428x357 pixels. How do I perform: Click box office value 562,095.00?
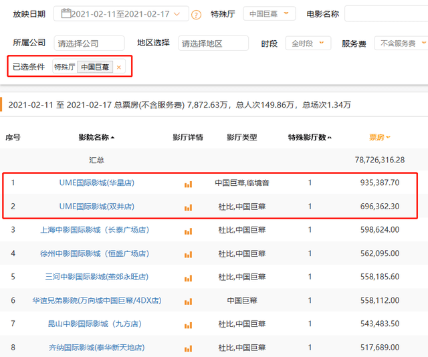point(380,253)
